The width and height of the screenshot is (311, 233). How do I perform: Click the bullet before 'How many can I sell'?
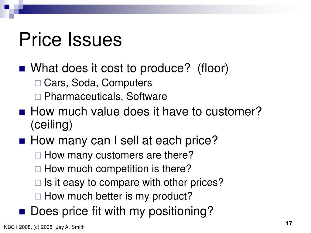(22, 141)
